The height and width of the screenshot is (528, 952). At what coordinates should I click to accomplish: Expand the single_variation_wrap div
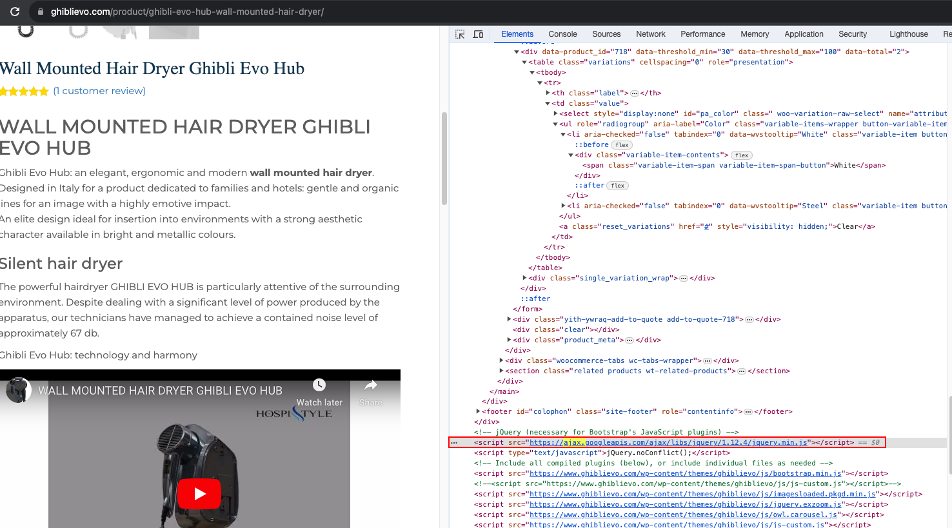click(x=524, y=279)
